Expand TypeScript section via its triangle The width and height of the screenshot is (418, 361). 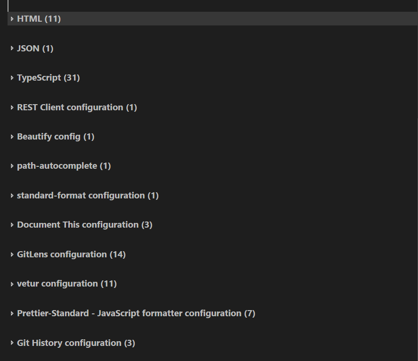(x=12, y=78)
